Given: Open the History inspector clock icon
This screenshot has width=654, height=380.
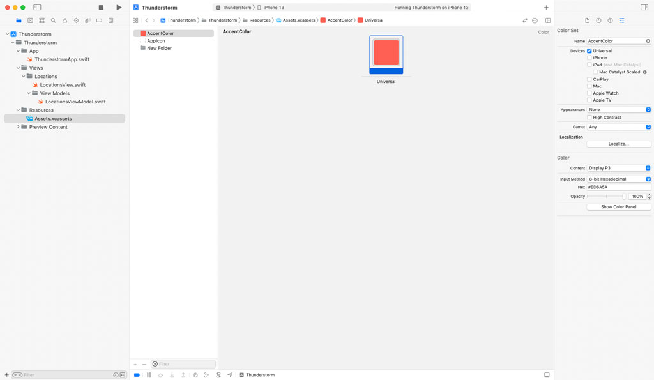Looking at the screenshot, I should 598,20.
